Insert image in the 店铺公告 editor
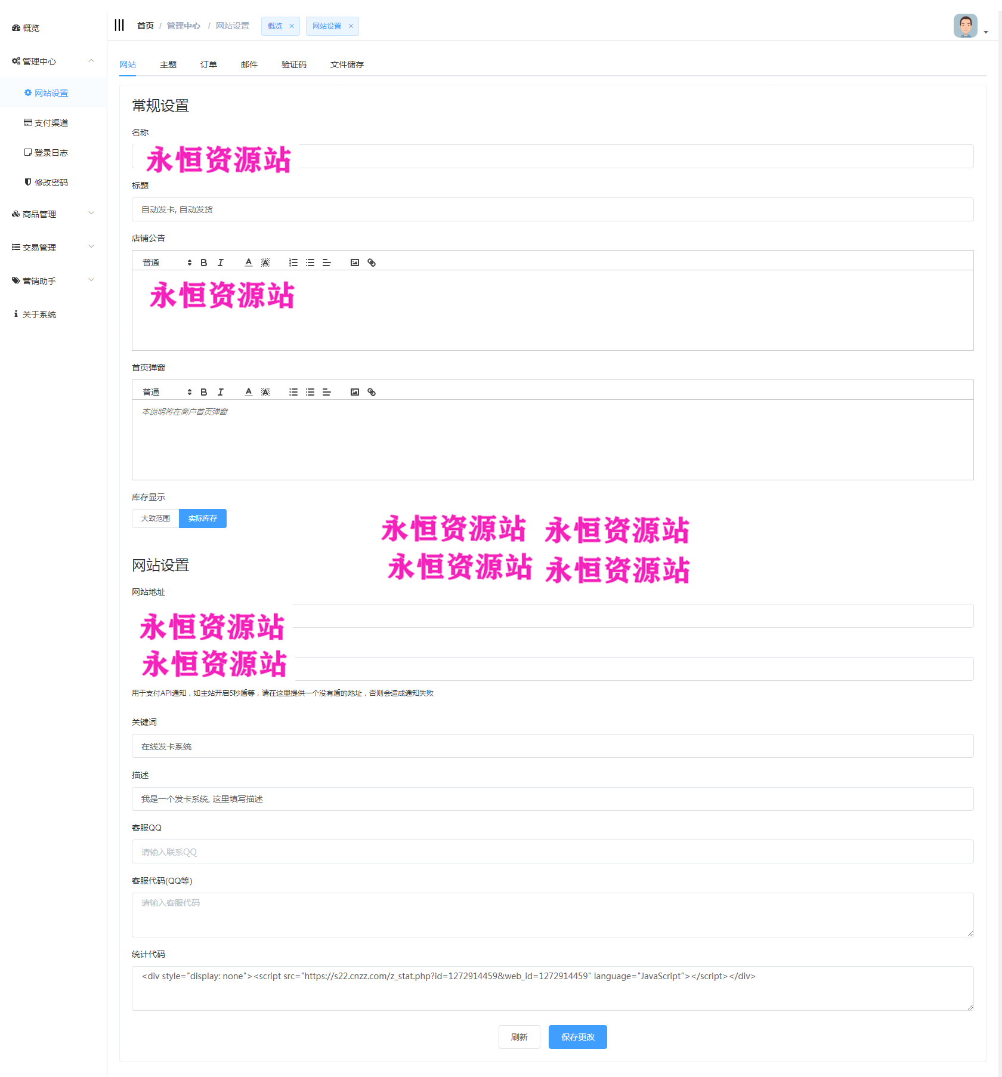Image resolution: width=1002 pixels, height=1077 pixels. (x=355, y=263)
